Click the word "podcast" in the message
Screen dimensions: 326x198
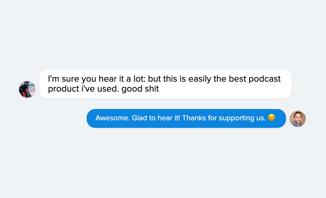265,79
